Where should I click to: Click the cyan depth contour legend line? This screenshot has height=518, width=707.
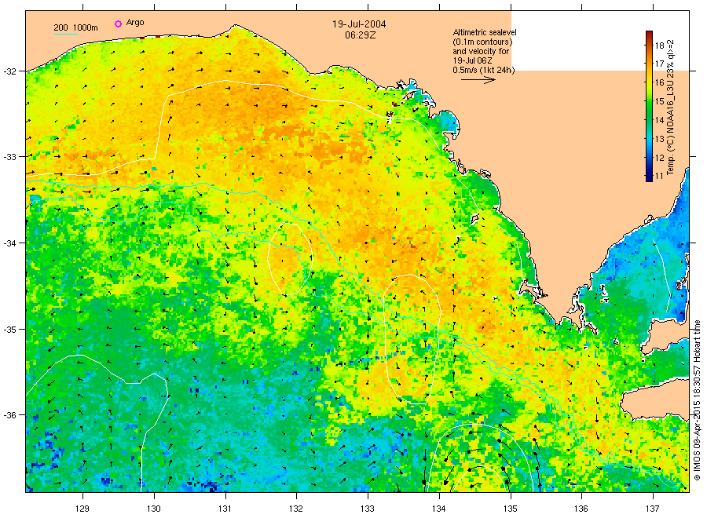pos(66,34)
